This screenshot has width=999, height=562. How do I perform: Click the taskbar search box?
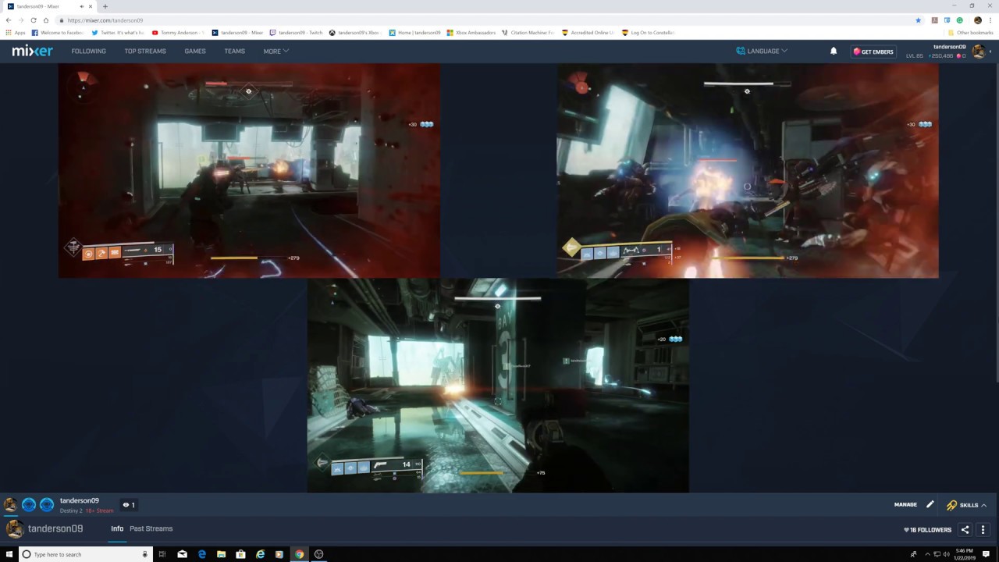coord(84,554)
